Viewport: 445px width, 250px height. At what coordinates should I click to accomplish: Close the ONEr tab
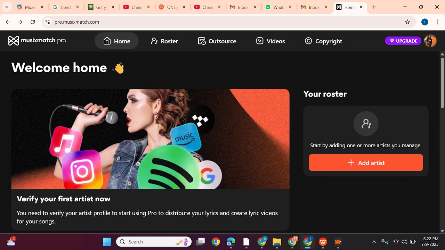pos(184,7)
